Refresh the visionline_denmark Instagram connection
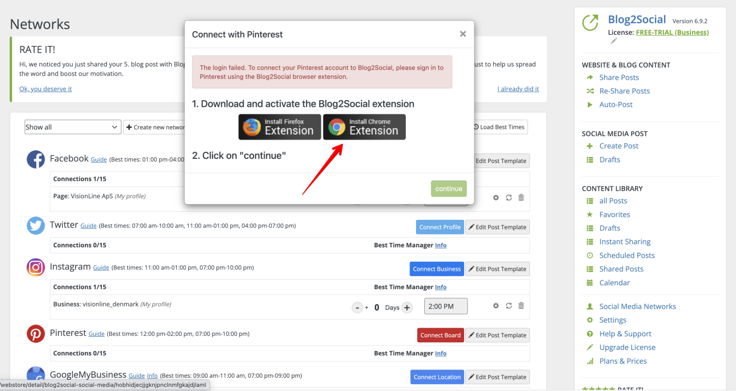Image resolution: width=736 pixels, height=391 pixels. click(x=509, y=306)
